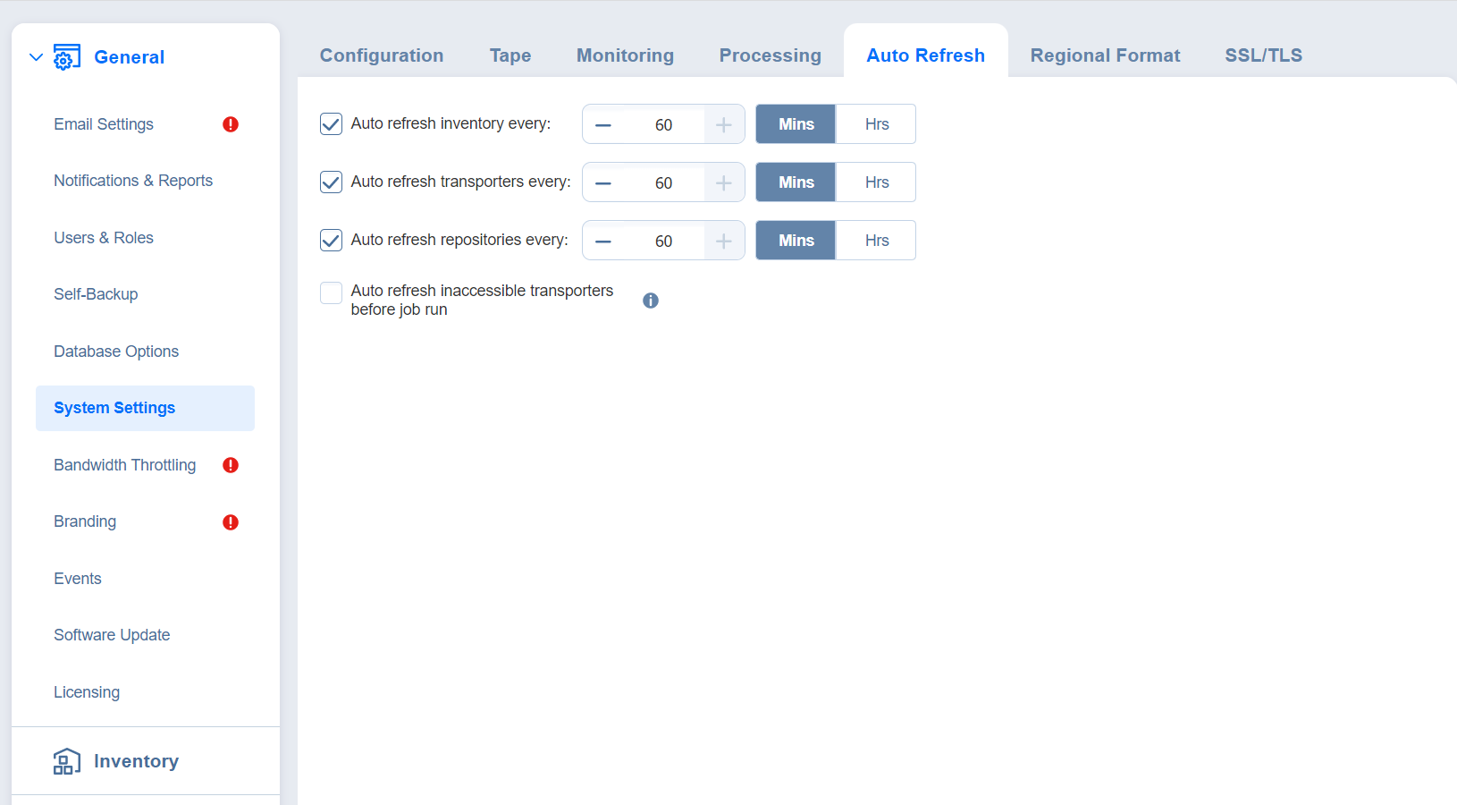Select Mins for inventory refresh
The height and width of the screenshot is (805, 1457).
tap(796, 124)
